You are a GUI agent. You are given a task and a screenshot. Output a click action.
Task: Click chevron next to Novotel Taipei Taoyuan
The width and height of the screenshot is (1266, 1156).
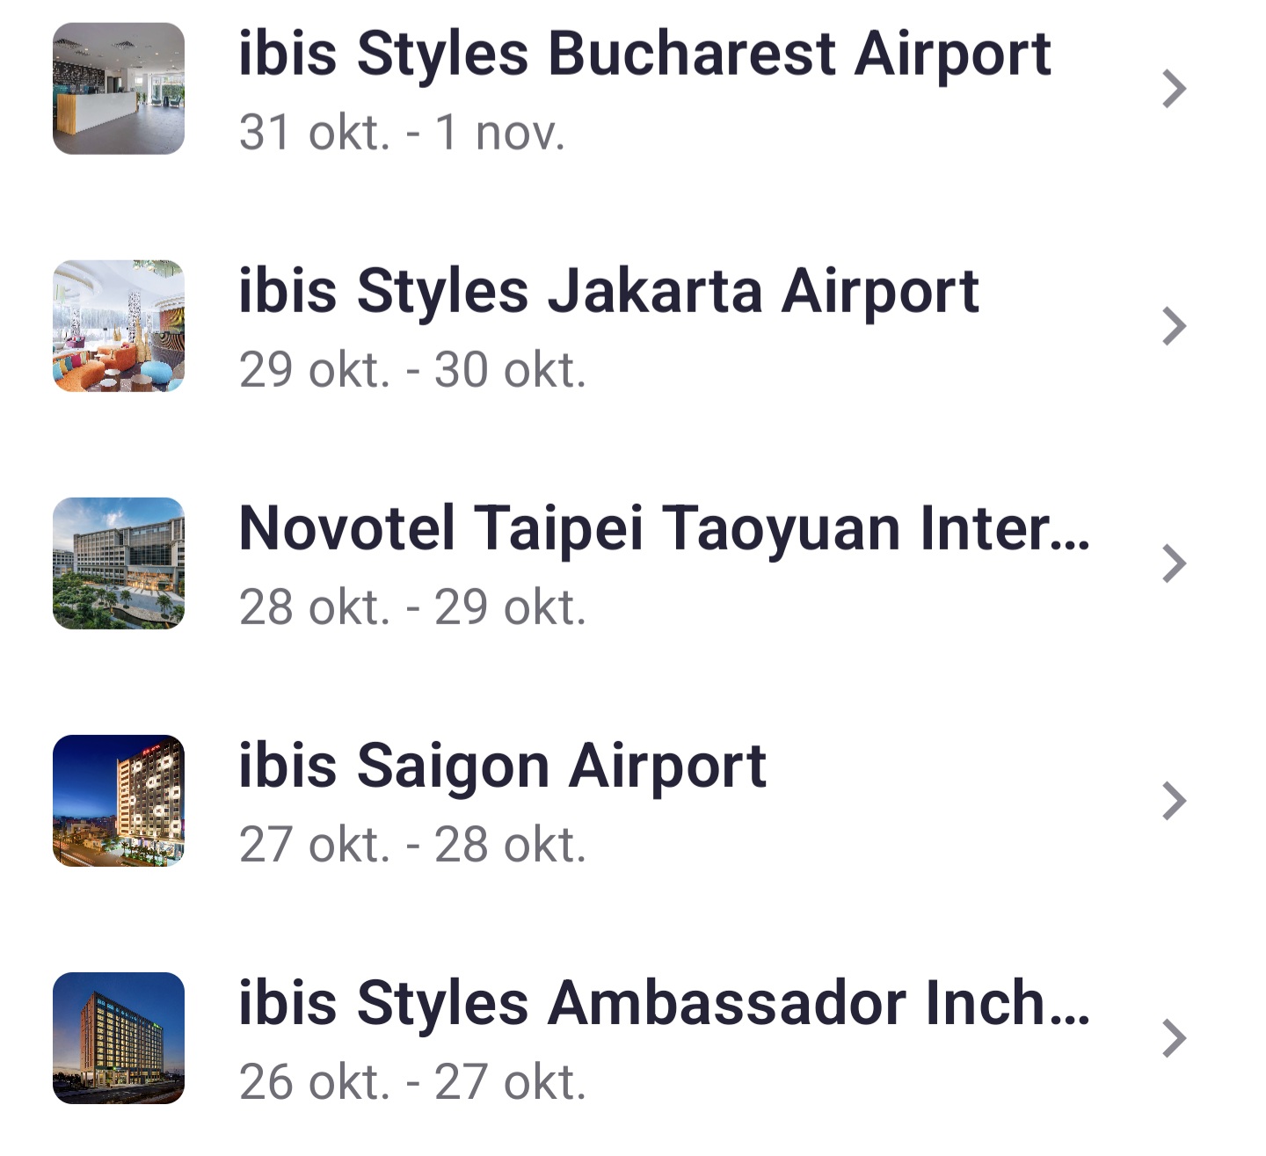click(x=1174, y=563)
